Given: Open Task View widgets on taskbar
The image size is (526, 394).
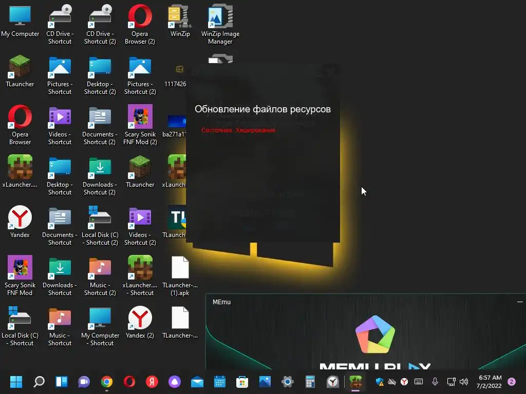Looking at the screenshot, I should click(62, 382).
